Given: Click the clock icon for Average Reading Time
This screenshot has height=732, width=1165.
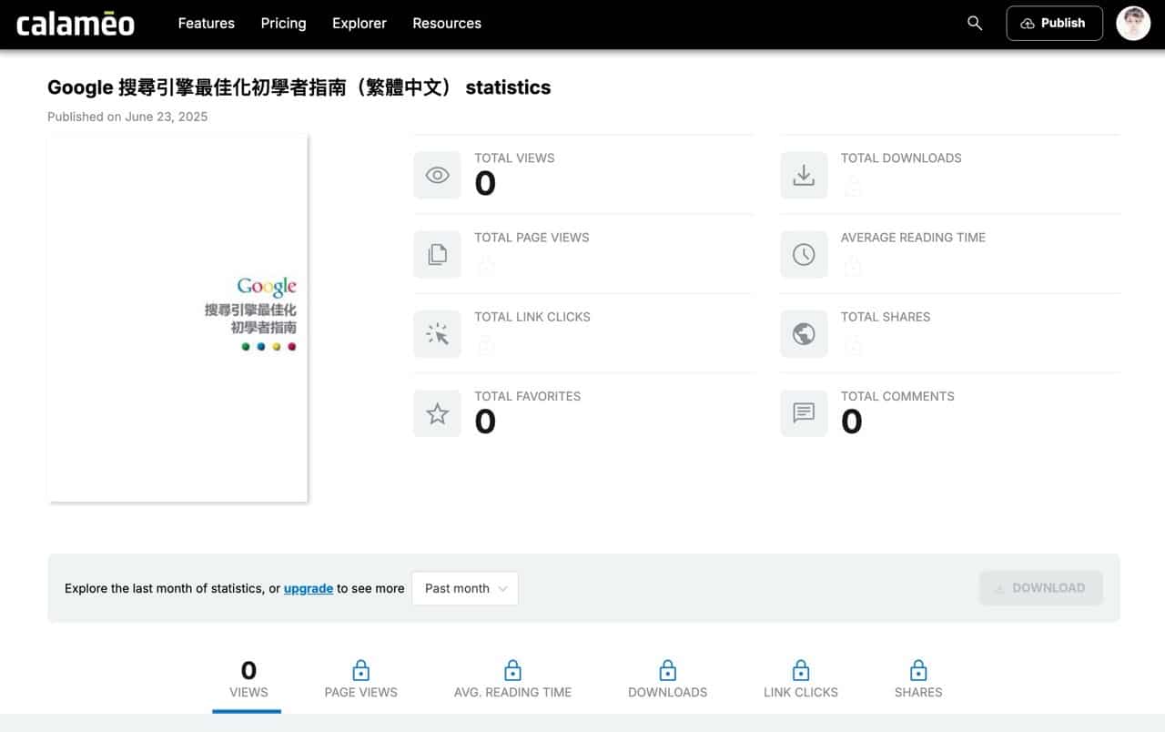Looking at the screenshot, I should coord(804,254).
